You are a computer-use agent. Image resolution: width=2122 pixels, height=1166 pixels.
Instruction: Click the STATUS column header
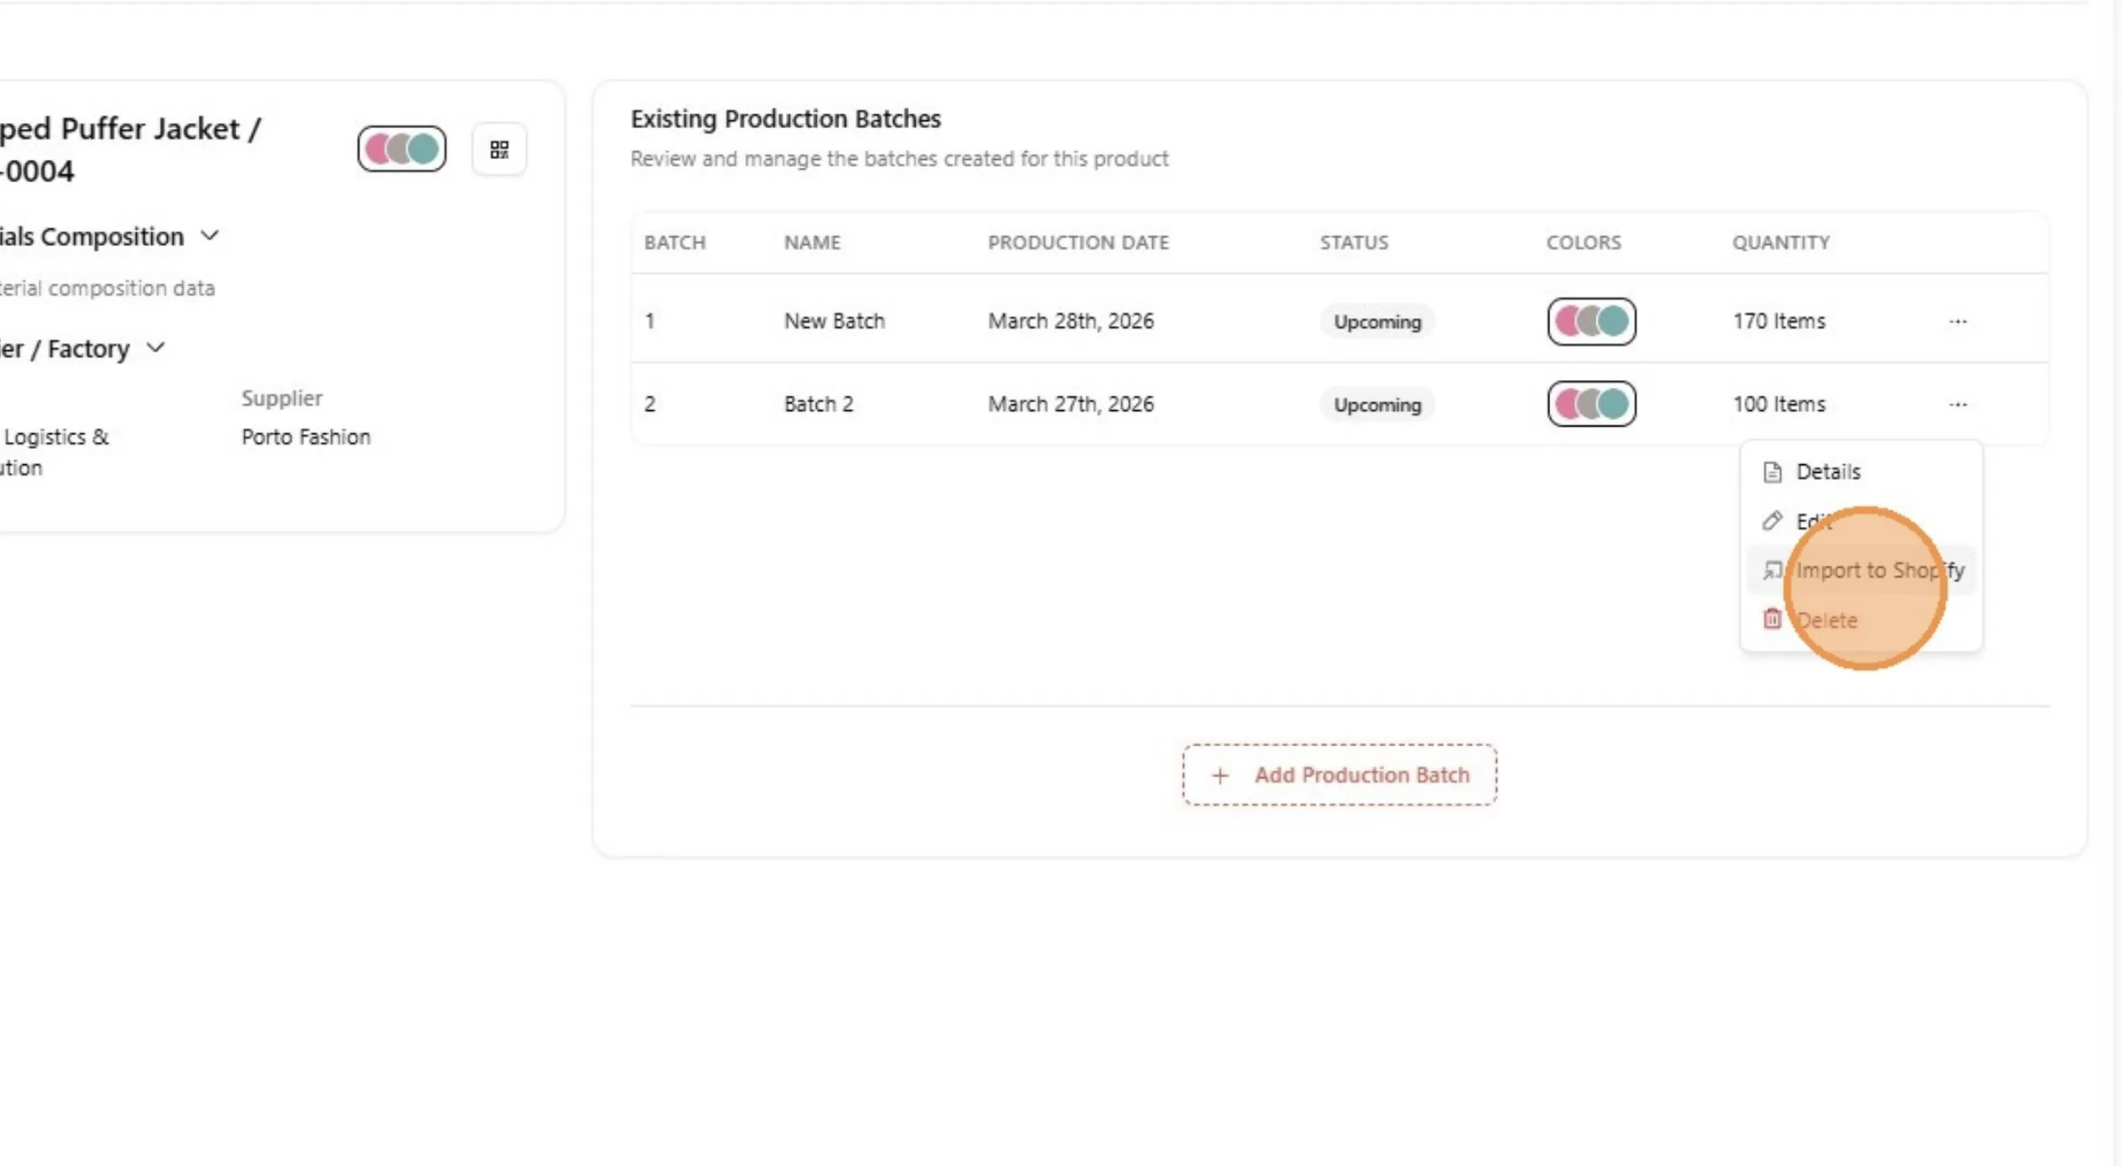pyautogui.click(x=1354, y=242)
